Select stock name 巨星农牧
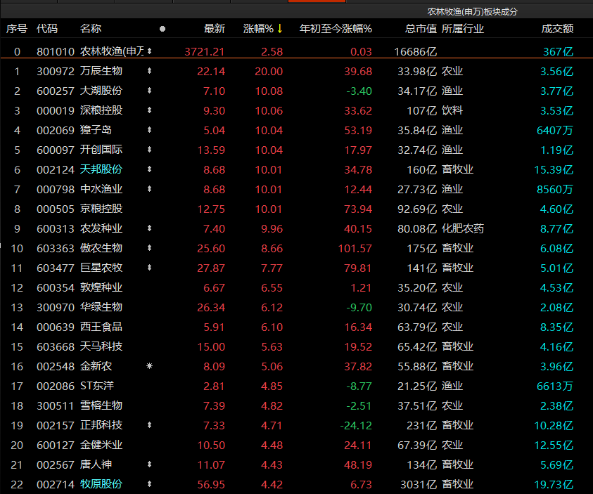593x494 pixels. coord(101,268)
